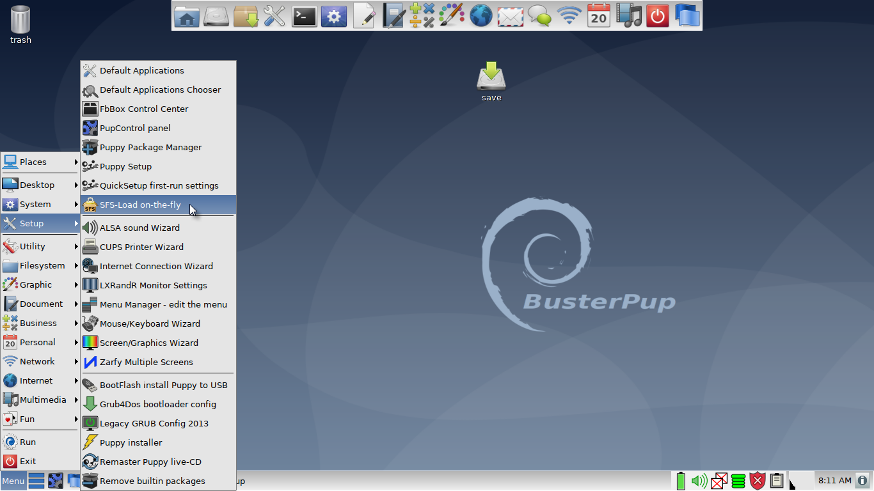874x491 pixels.
Task: Open the blue gear settings dock icon
Action: pyautogui.click(x=334, y=15)
